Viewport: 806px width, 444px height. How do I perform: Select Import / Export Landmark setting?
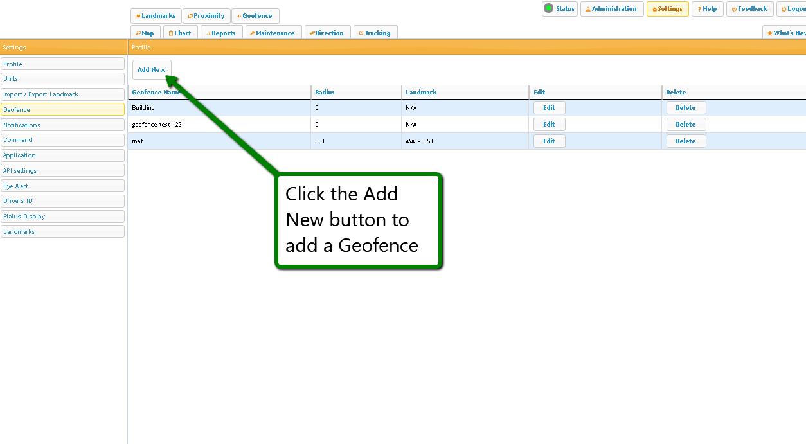pyautogui.click(x=62, y=94)
